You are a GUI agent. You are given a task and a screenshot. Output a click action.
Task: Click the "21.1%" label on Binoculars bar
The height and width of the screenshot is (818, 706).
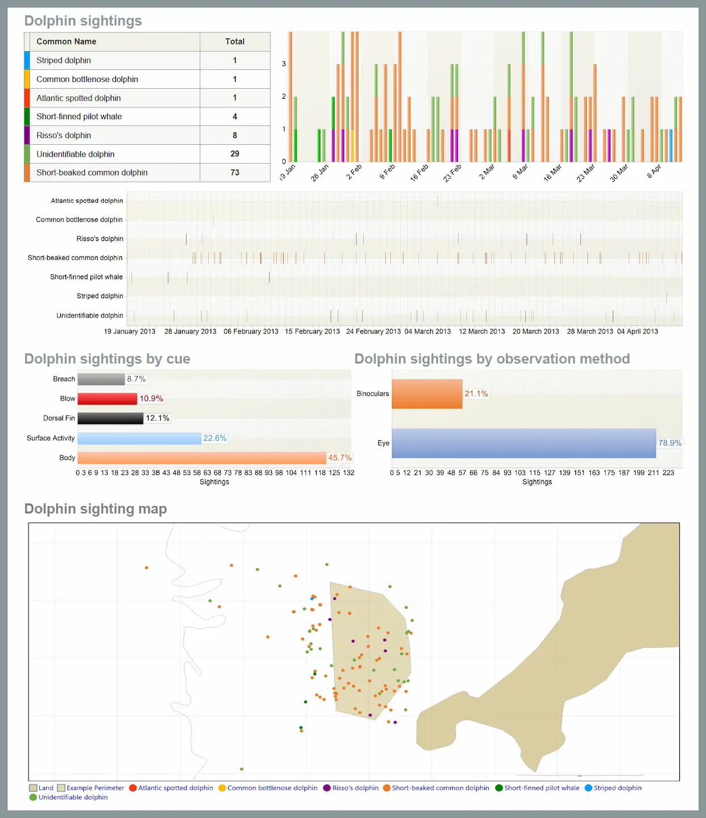coord(476,394)
